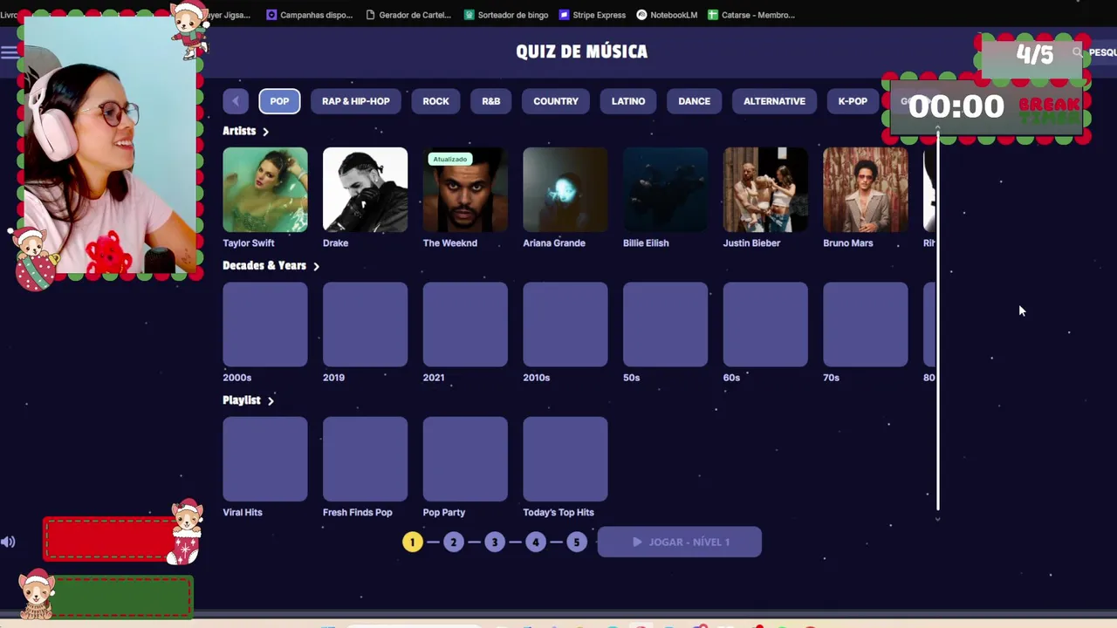Pick the Taylor Swift artist thumbnail

click(x=265, y=189)
